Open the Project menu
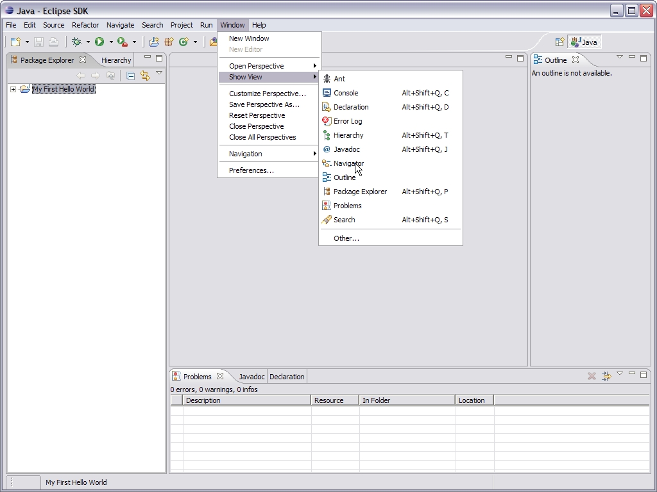Image resolution: width=657 pixels, height=492 pixels. (182, 25)
